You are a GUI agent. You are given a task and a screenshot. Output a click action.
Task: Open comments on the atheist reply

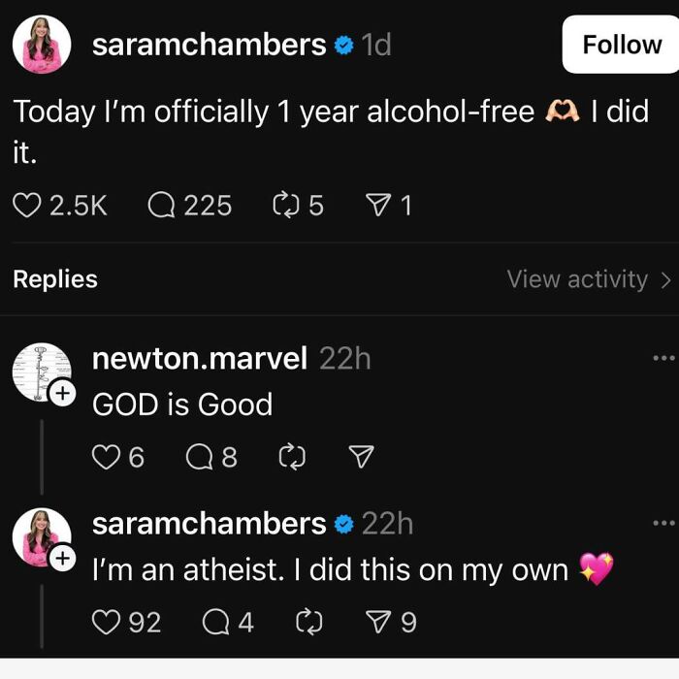[x=214, y=622]
